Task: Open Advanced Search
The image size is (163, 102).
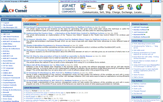Action: [x=151, y=20]
